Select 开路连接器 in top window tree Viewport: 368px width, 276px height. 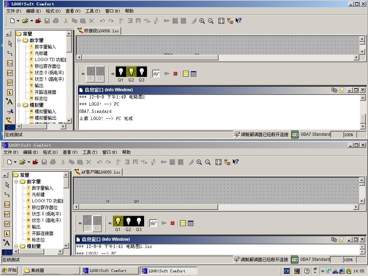(x=45, y=92)
